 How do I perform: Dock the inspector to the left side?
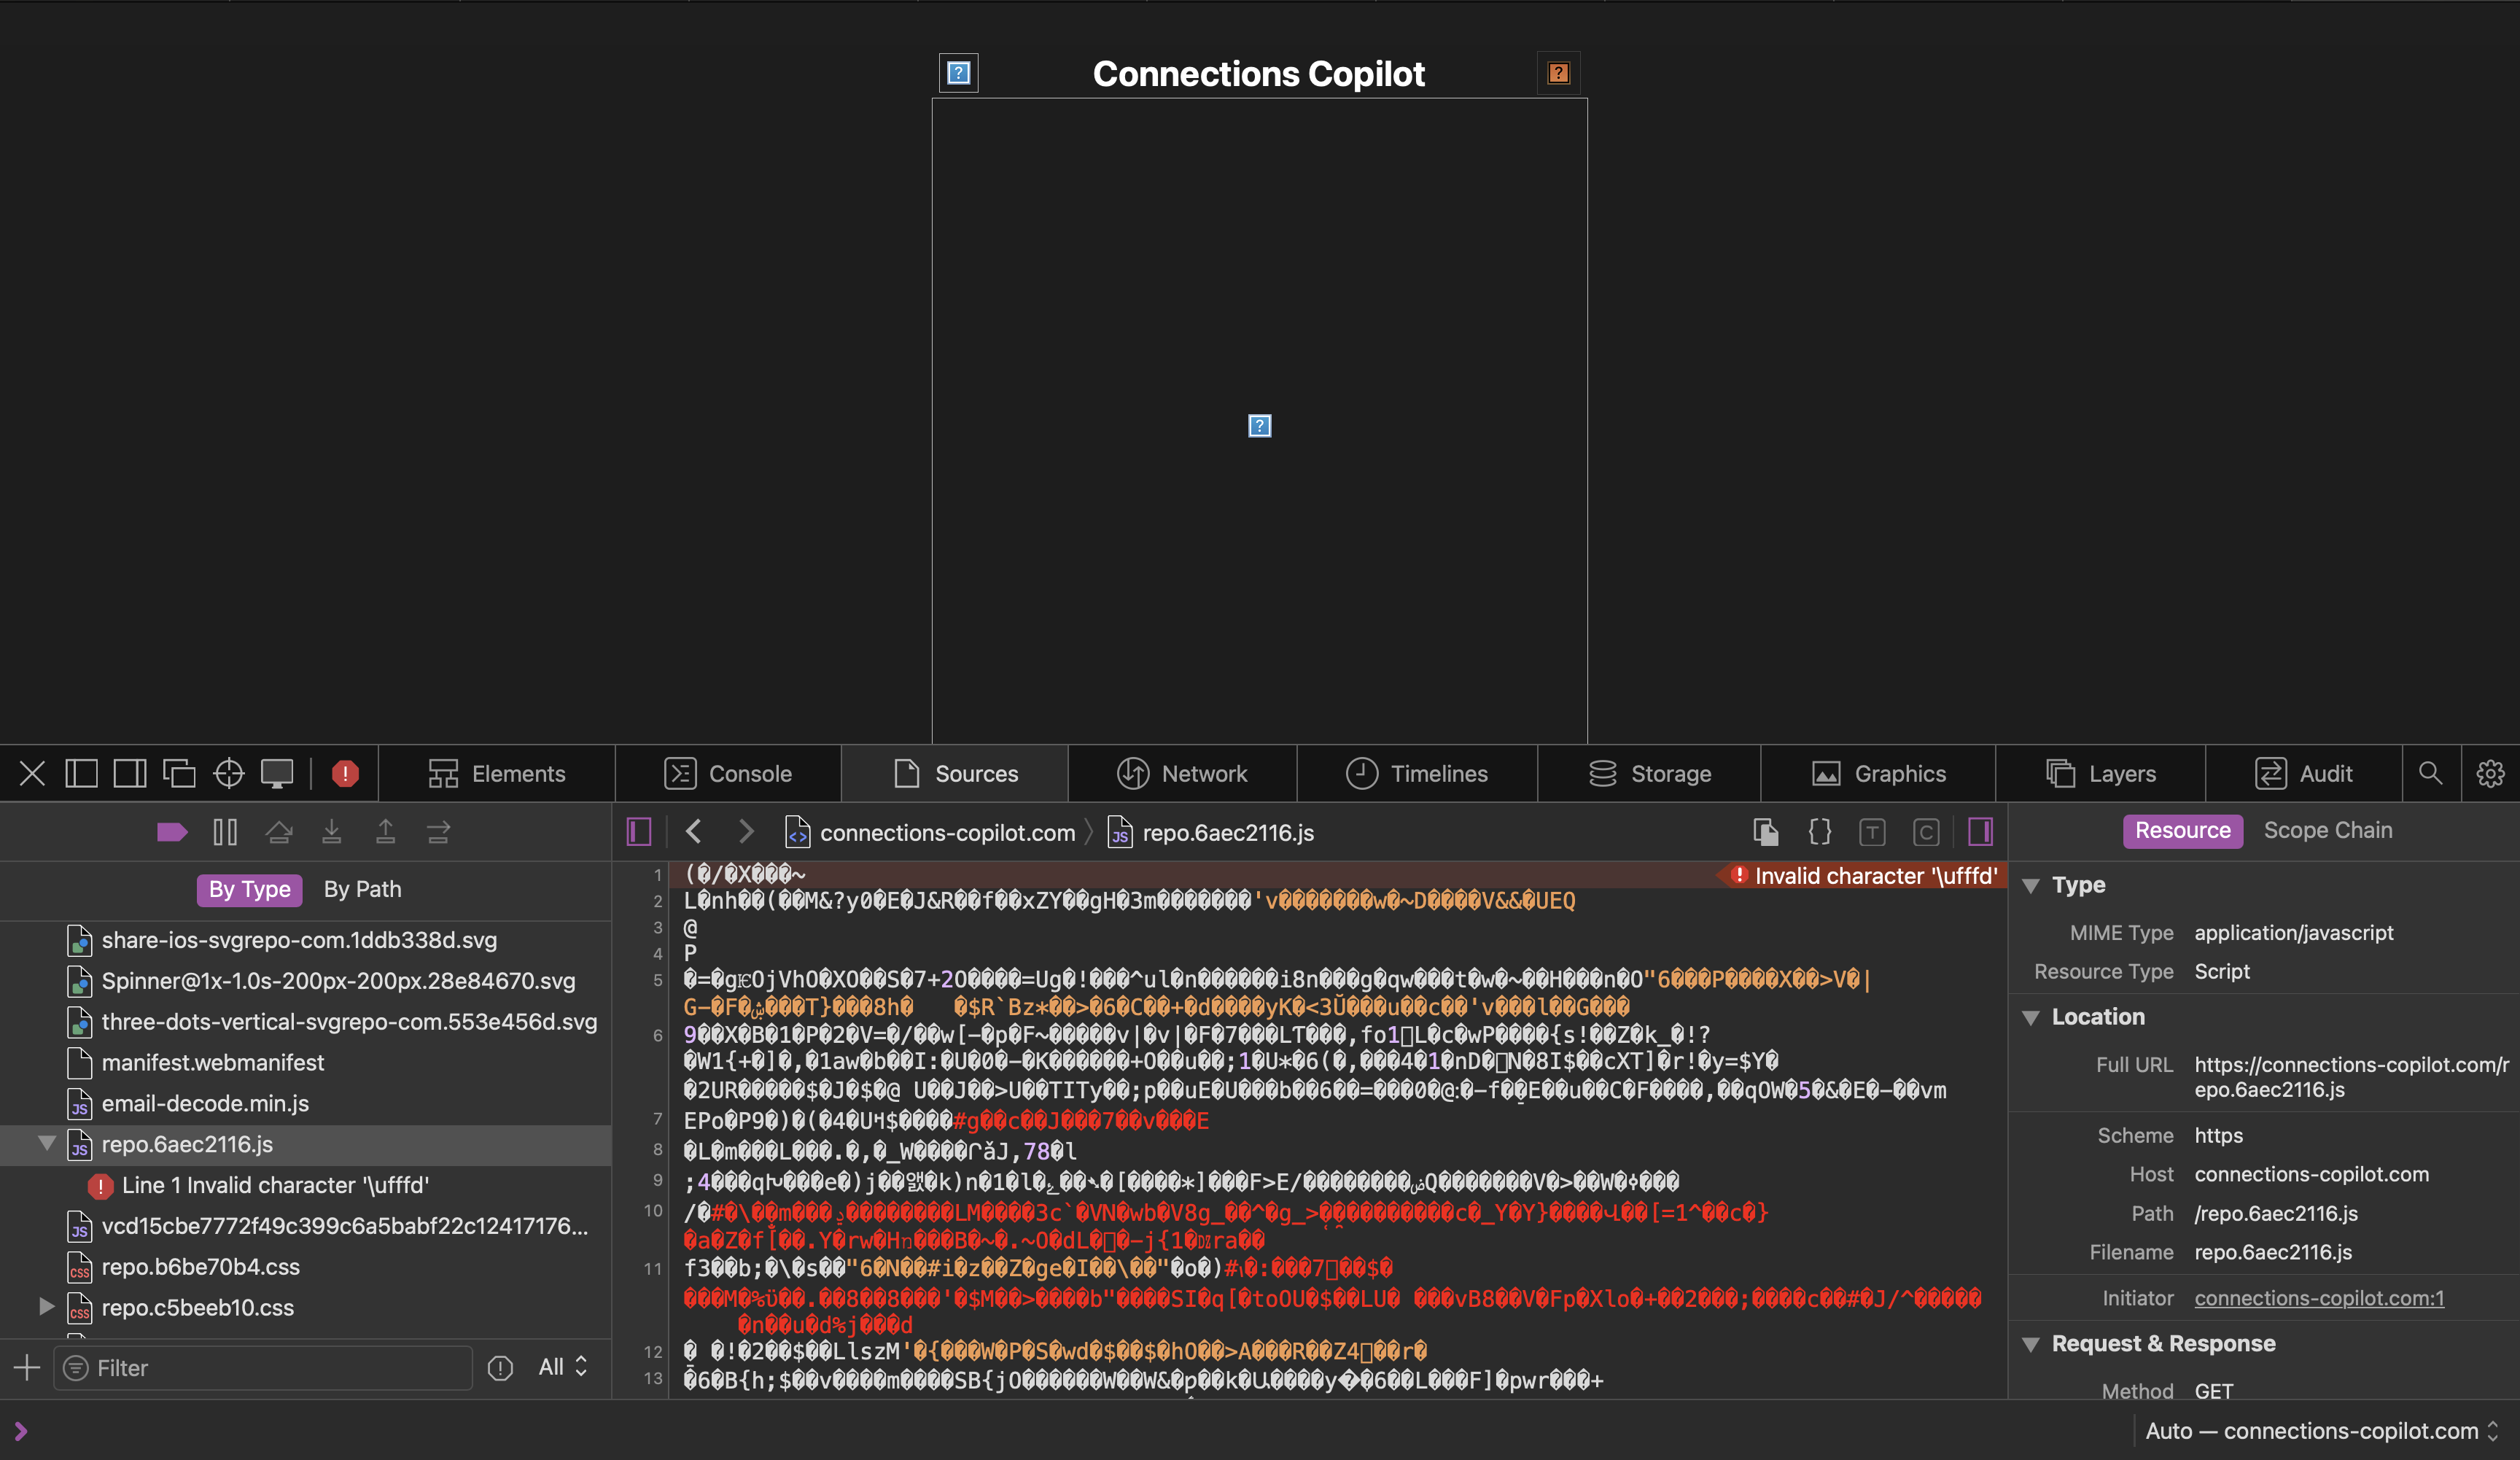(x=81, y=773)
